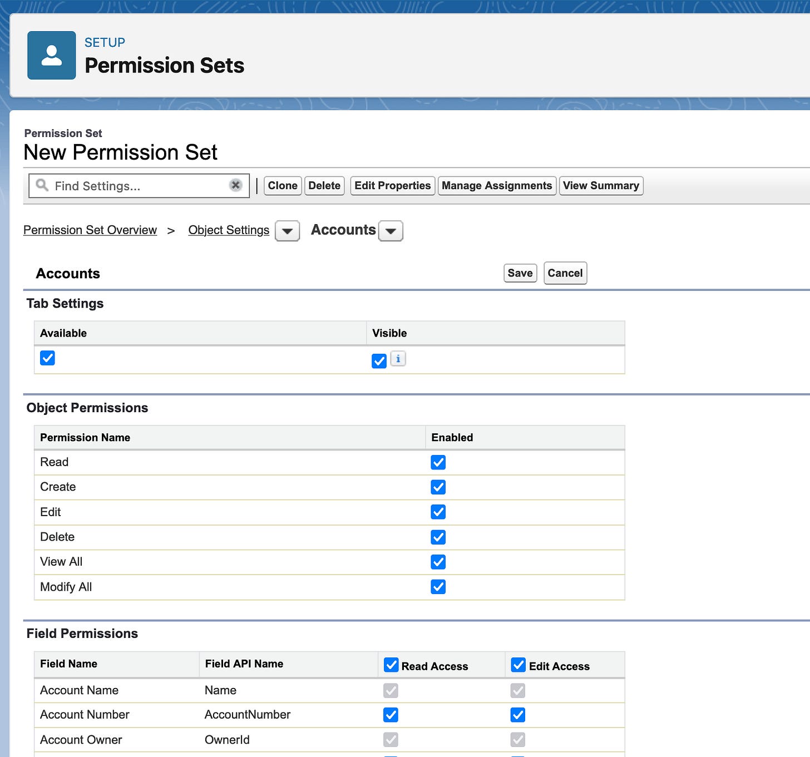Open the Object Settings link
This screenshot has height=757, width=810.
(x=229, y=230)
